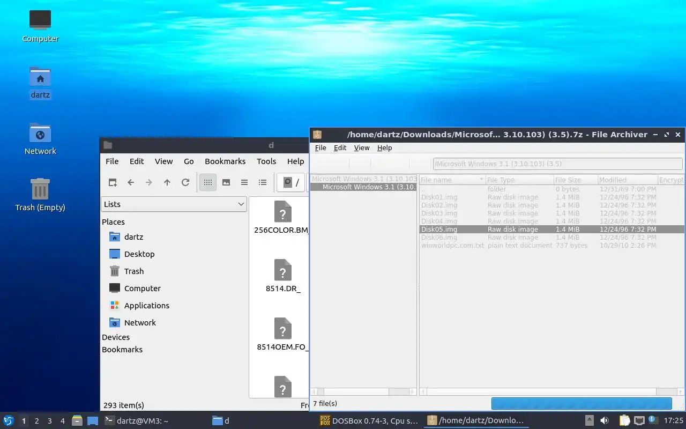Click Disk05.img row in archiver

click(552, 230)
